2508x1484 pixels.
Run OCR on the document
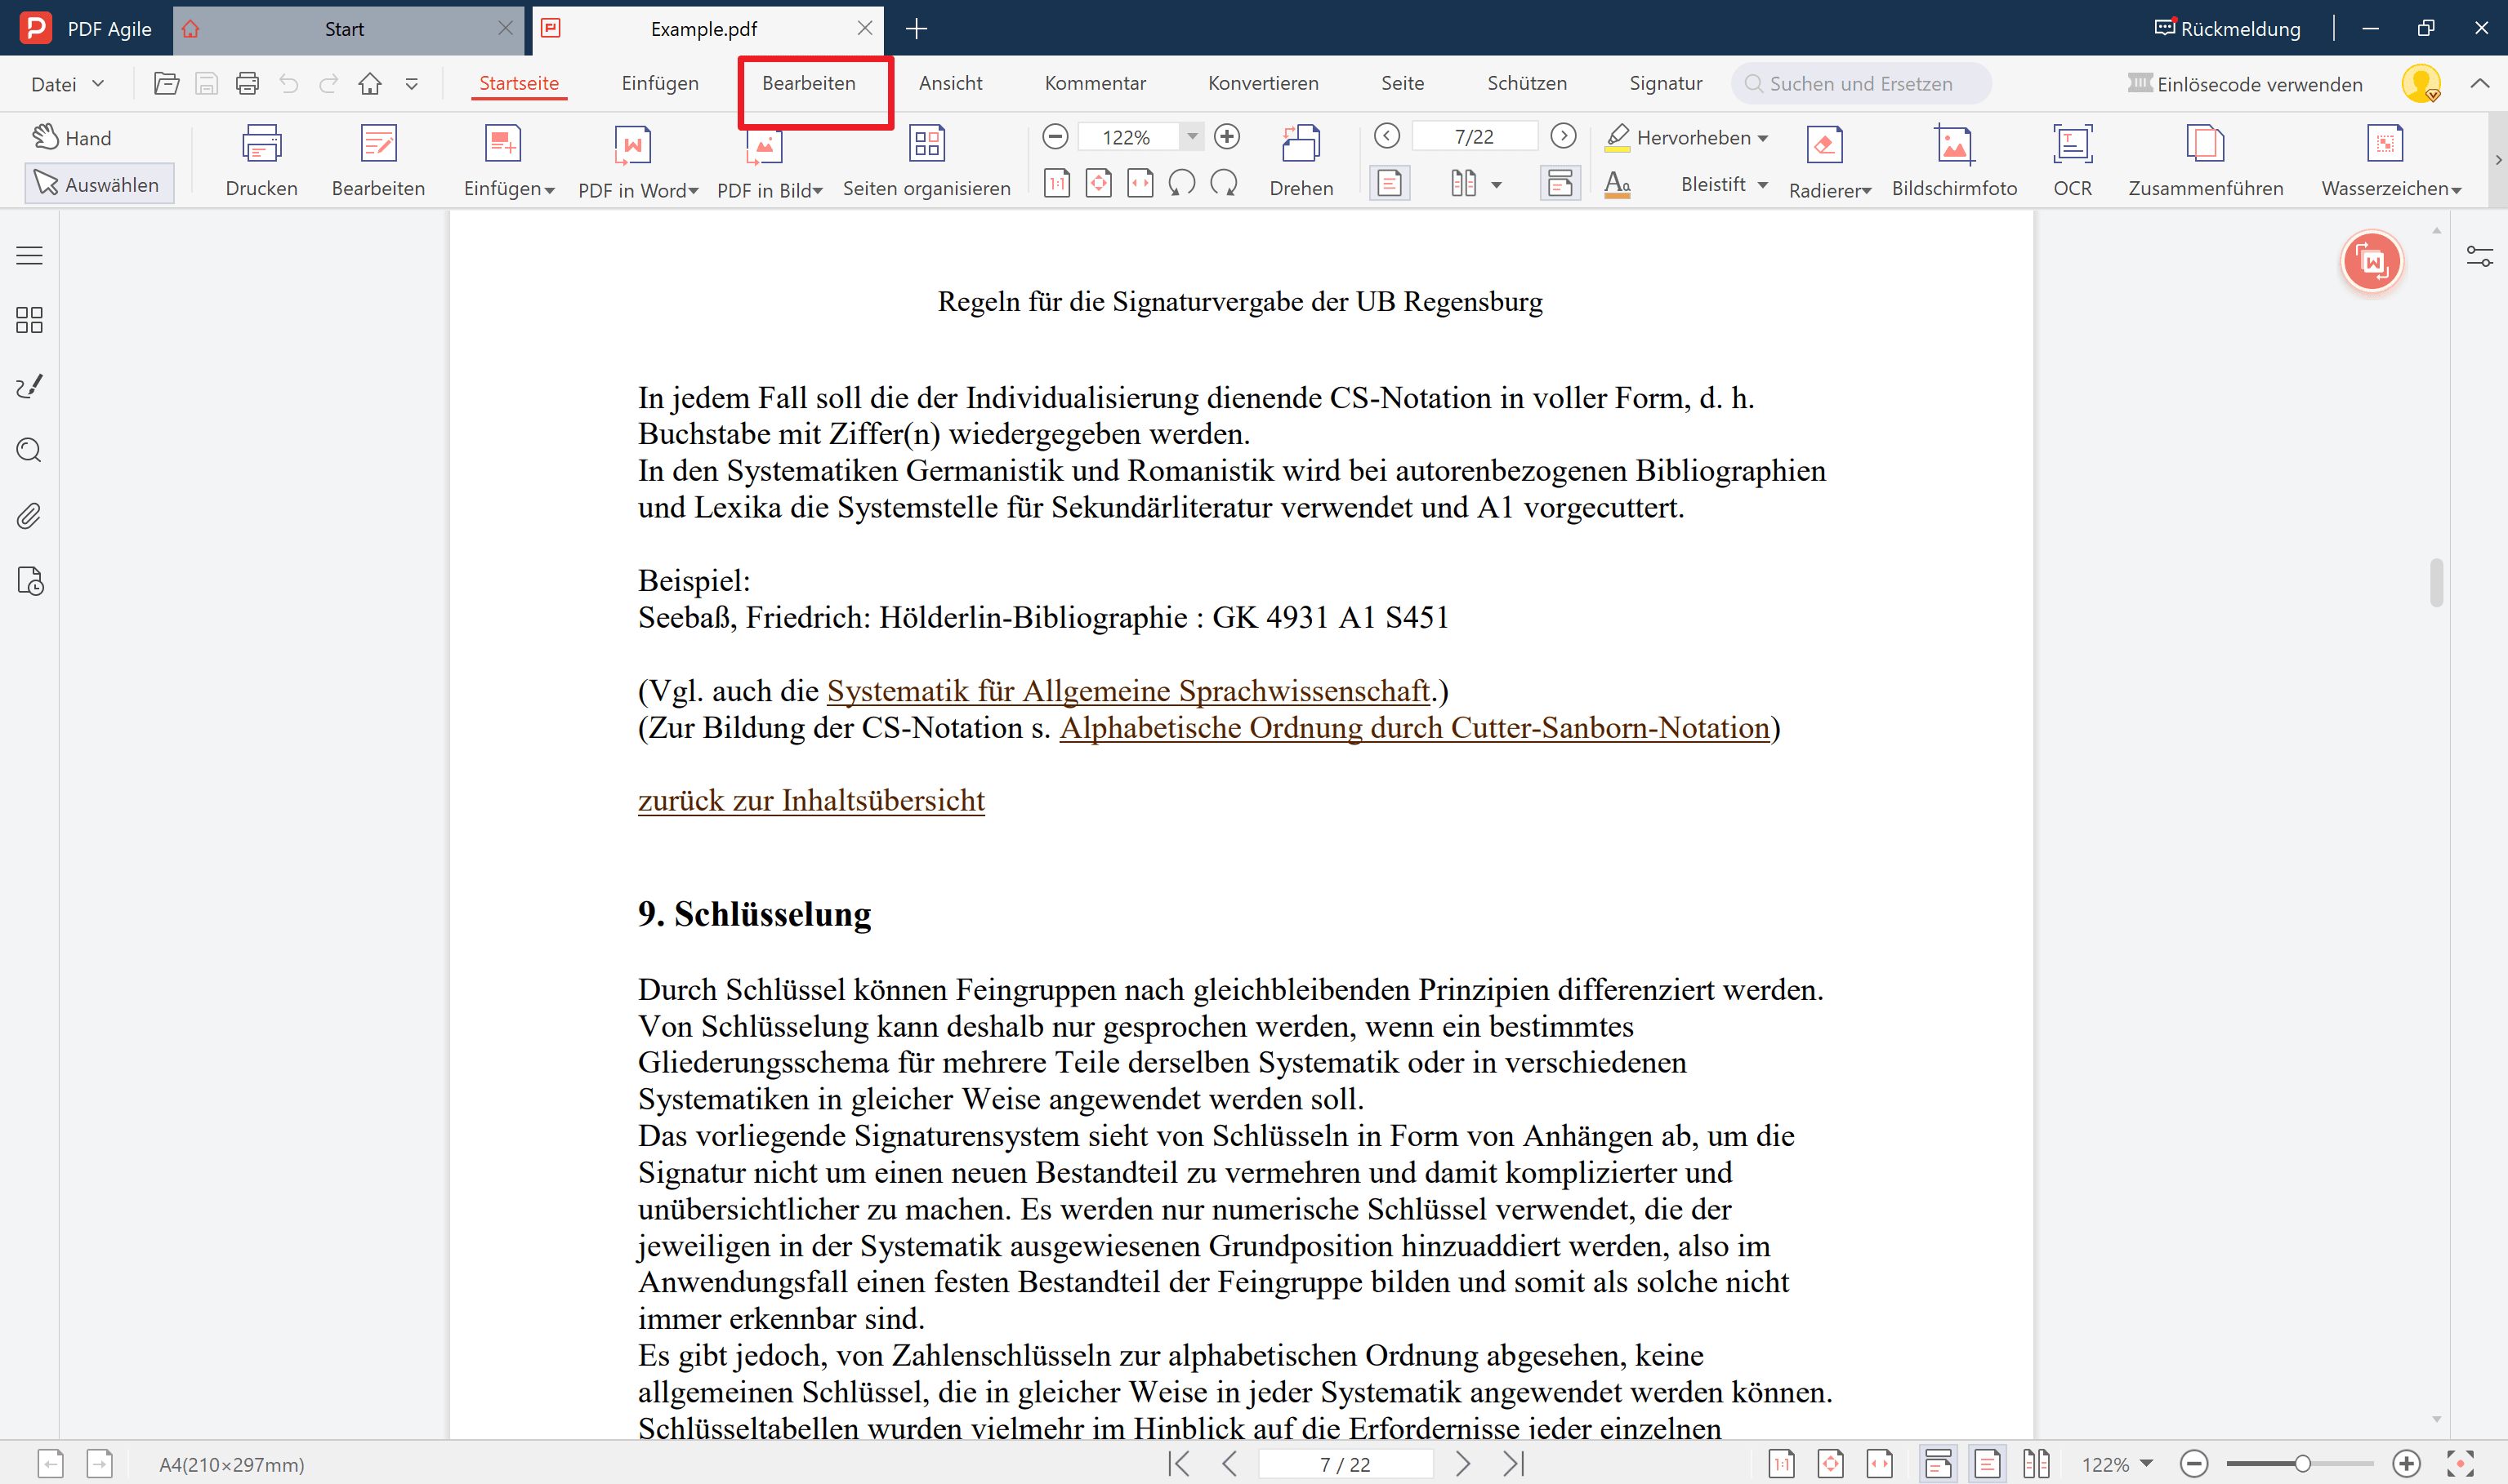2072,160
